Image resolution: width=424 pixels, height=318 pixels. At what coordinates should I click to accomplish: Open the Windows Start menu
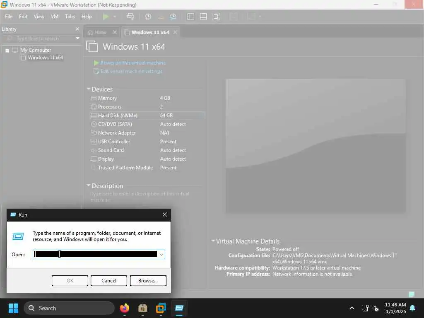pyautogui.click(x=13, y=308)
